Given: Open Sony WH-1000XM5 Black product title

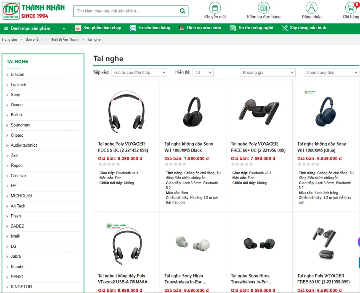Looking at the screenshot, I should click(x=189, y=147).
